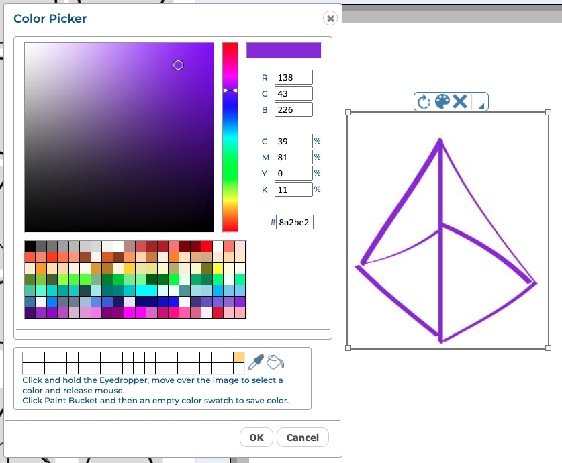Viewport: 562px width, 463px height.
Task: Click the B value input field
Action: 293,109
